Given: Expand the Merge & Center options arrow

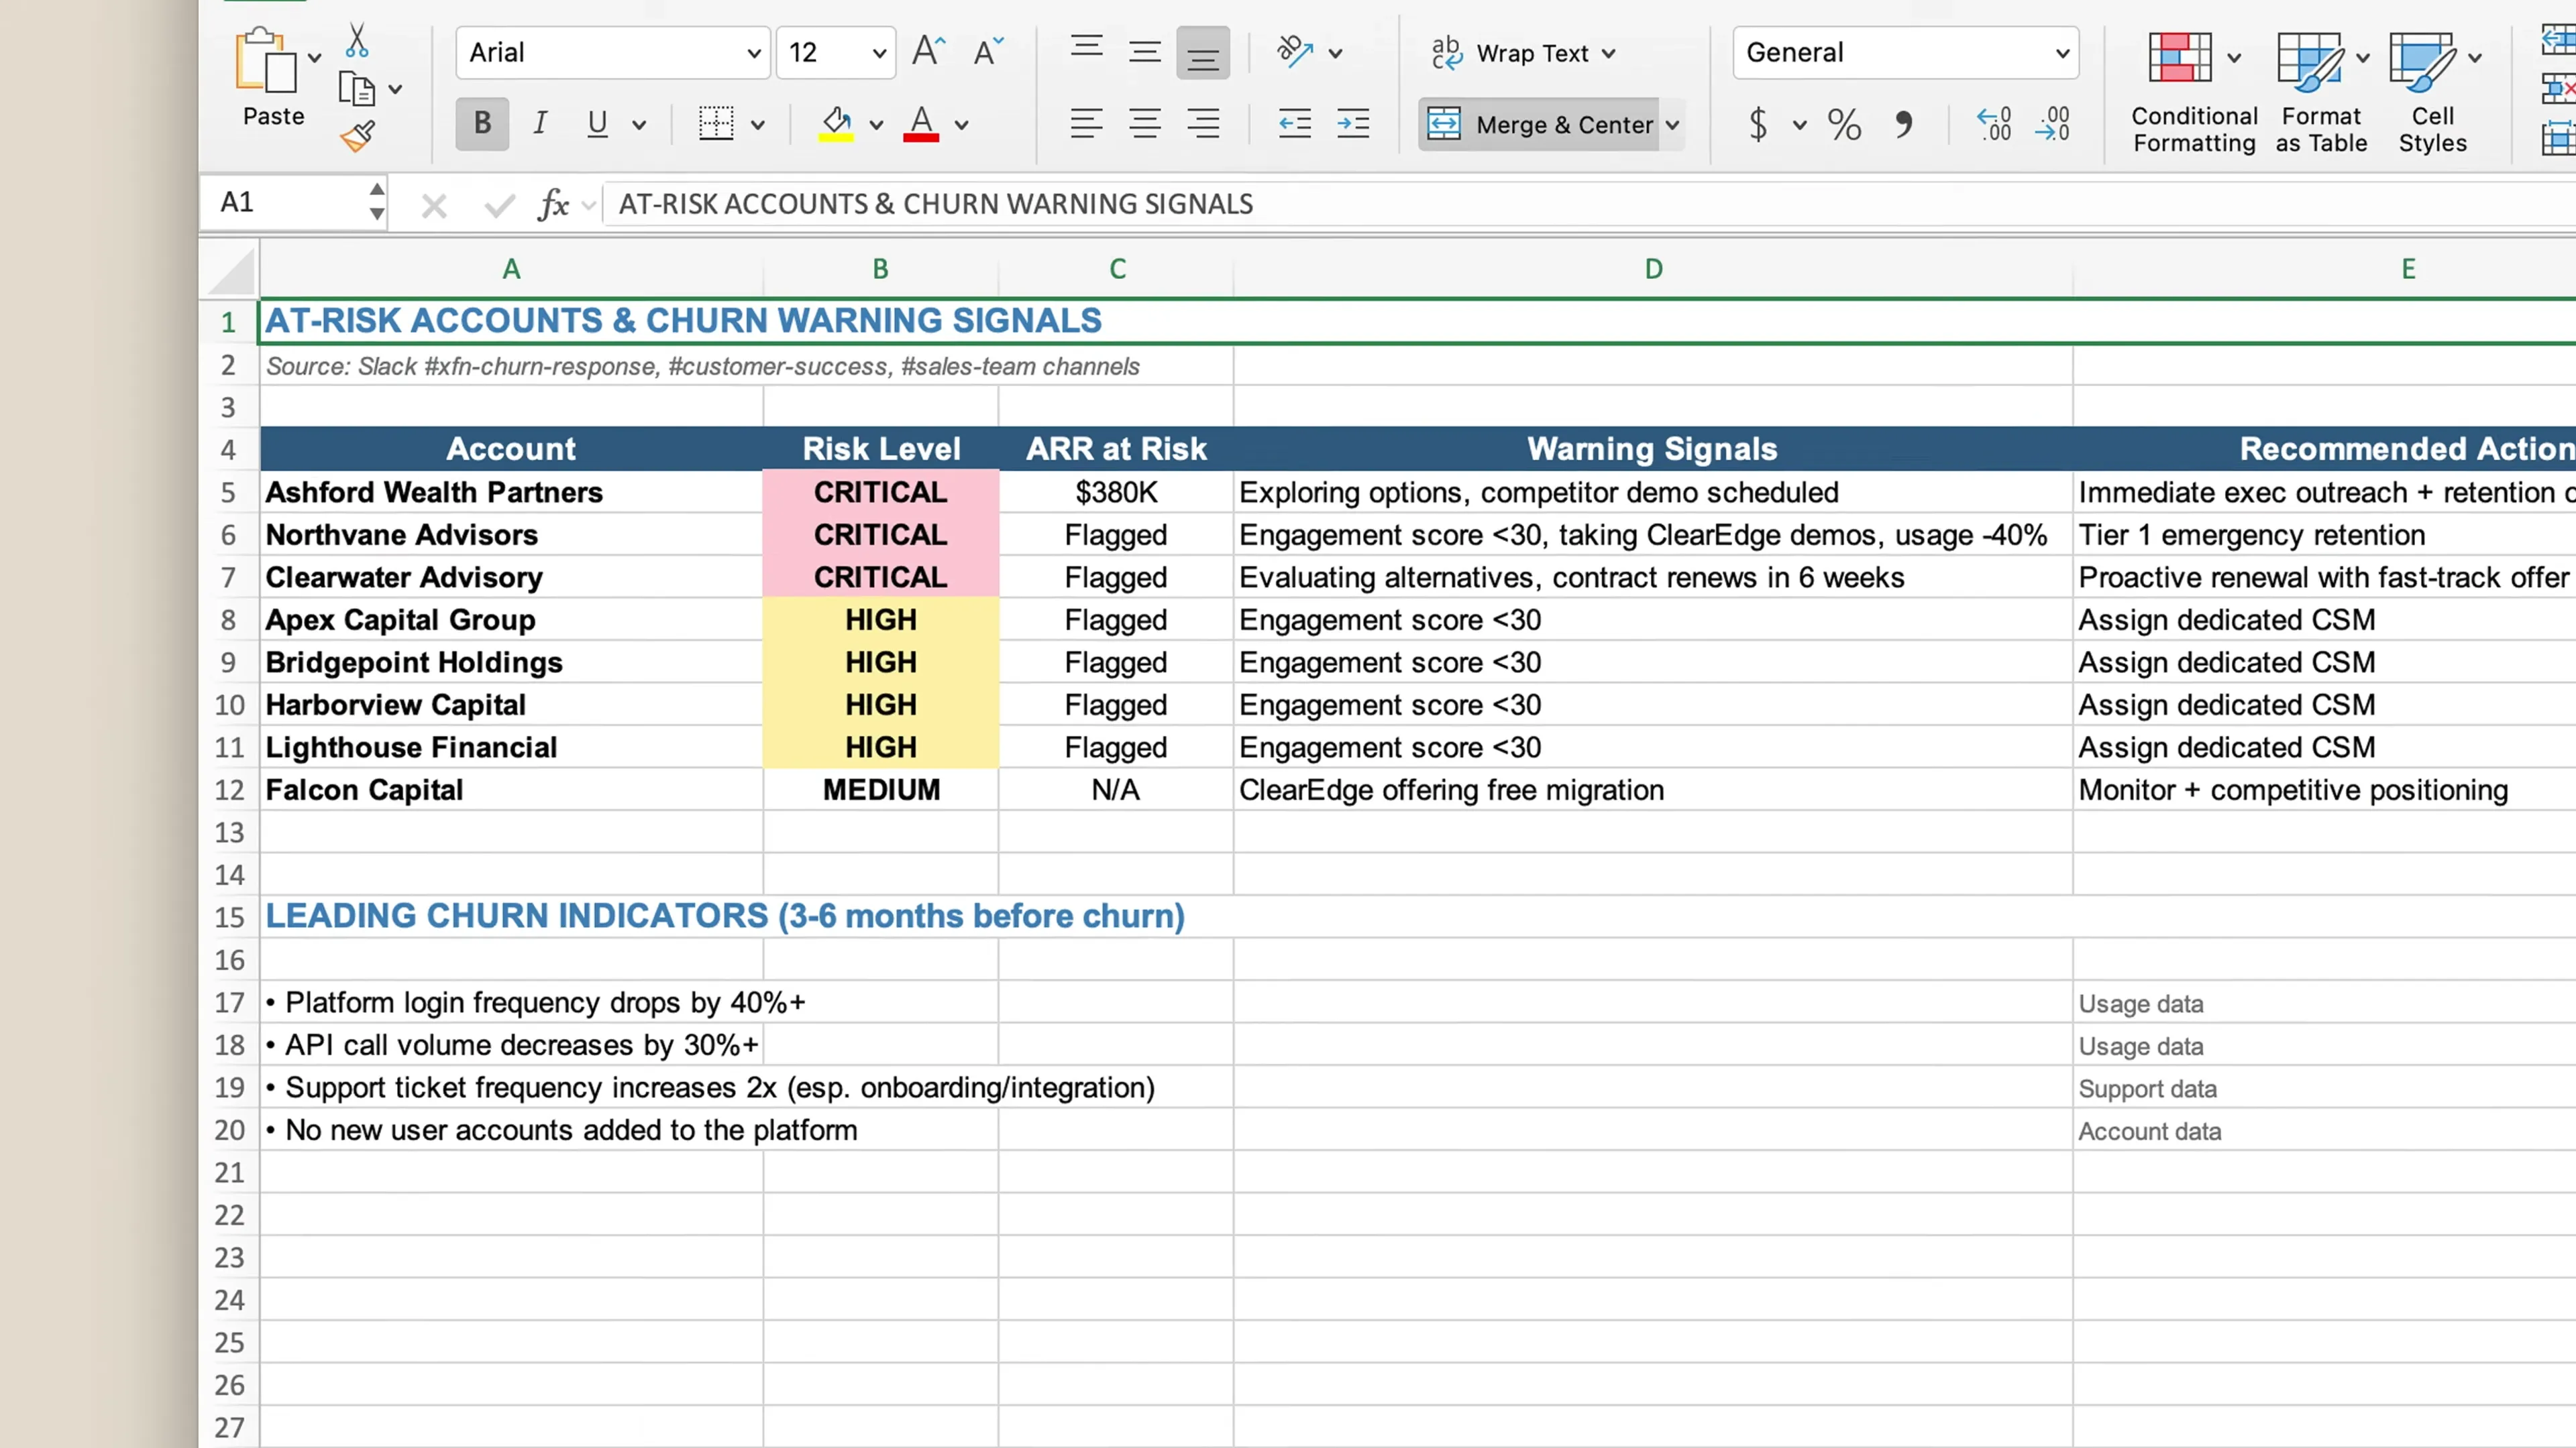Looking at the screenshot, I should click(x=1672, y=125).
